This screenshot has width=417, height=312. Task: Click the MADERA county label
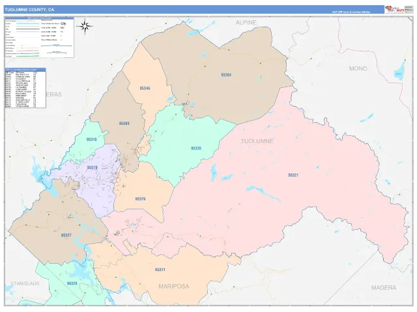point(384,287)
